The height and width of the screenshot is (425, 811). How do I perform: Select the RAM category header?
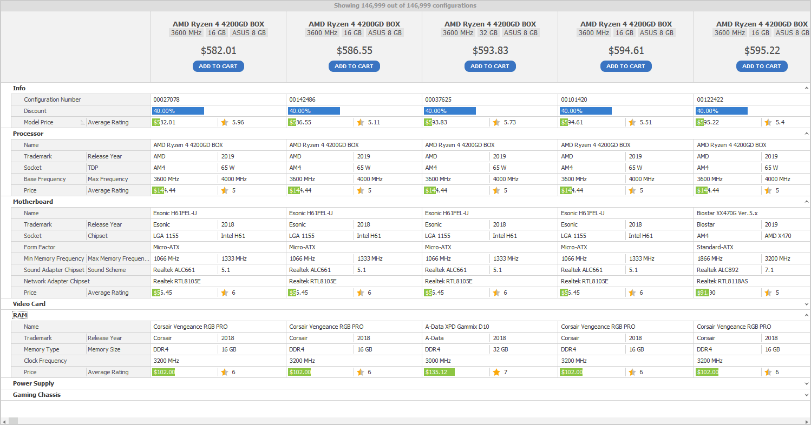(20, 315)
